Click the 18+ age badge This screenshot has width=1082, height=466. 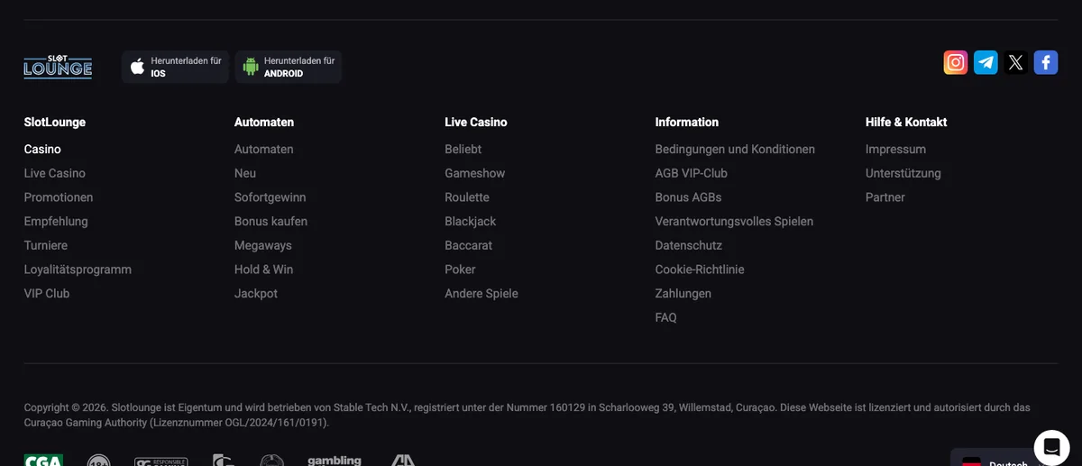(99, 461)
